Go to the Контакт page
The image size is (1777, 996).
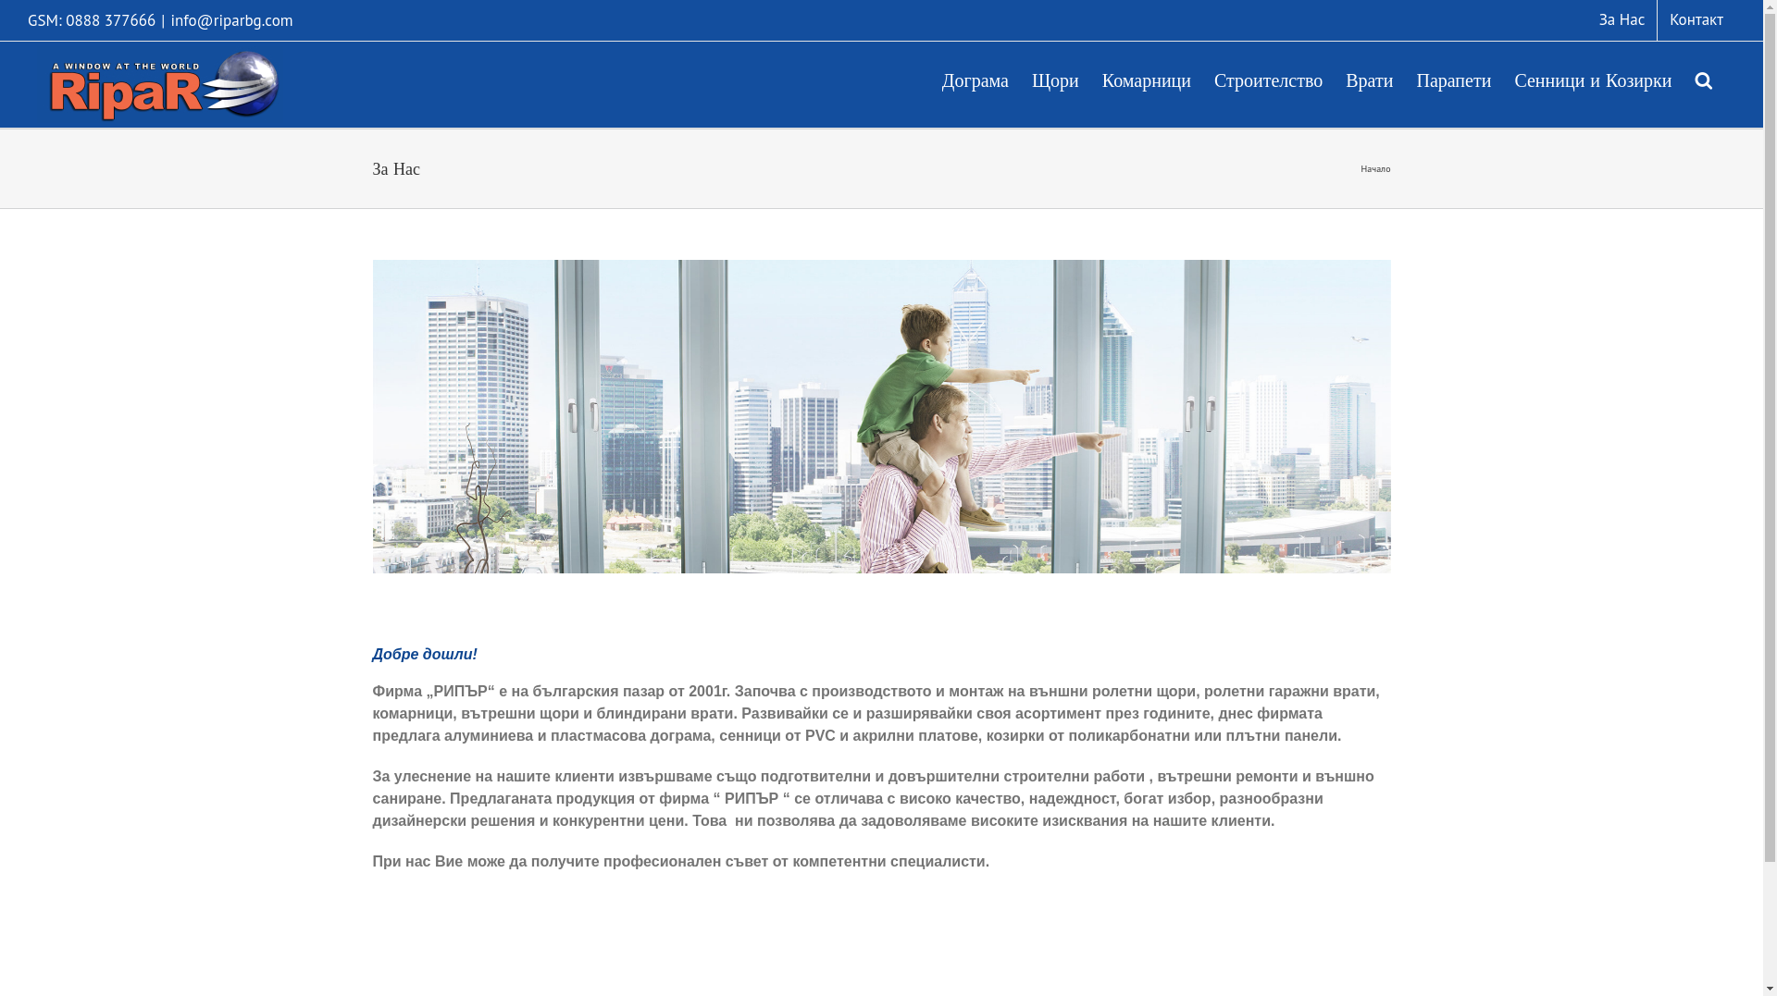tap(1696, 19)
